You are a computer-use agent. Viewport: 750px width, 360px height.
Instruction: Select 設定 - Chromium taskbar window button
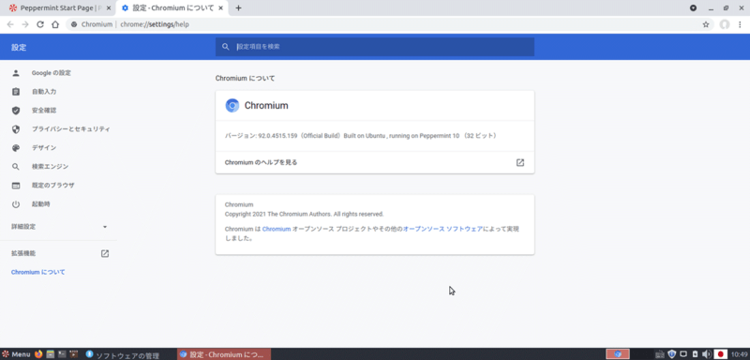click(224, 354)
